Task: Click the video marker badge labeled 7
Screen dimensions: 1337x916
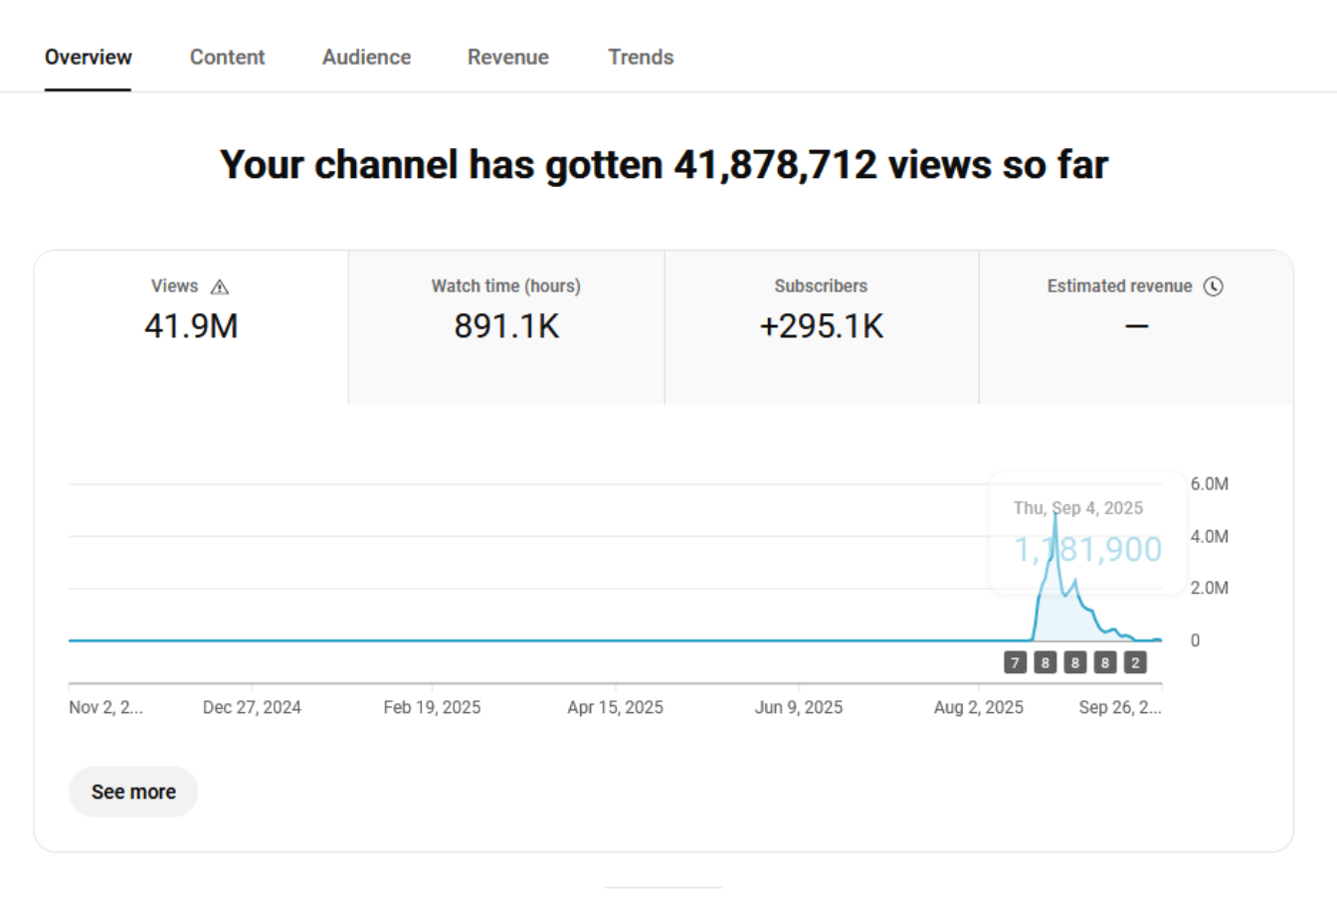Action: 1015,662
